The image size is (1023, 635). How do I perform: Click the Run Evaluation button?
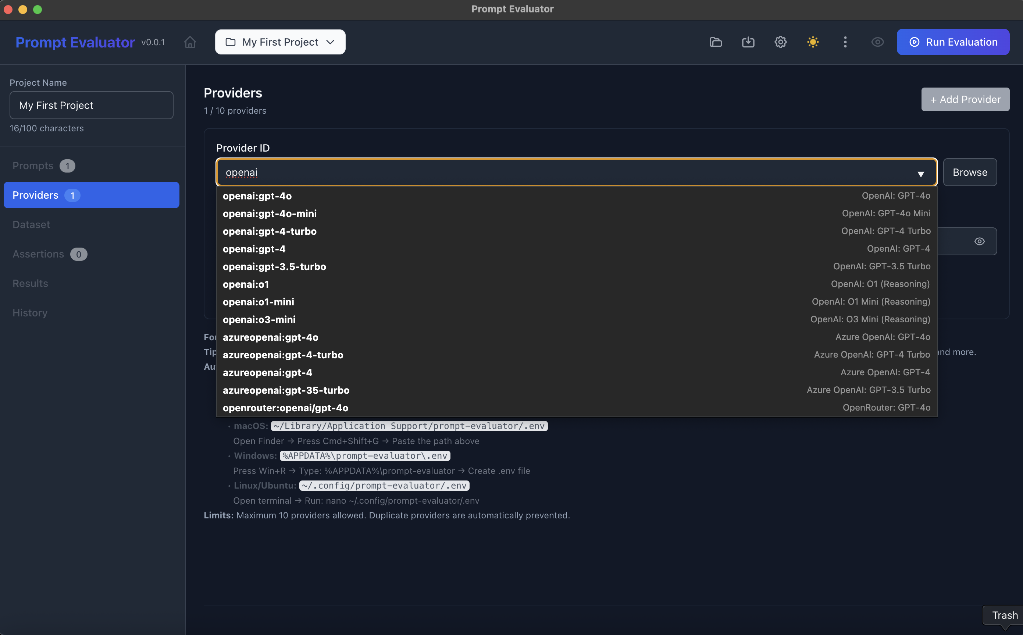pos(953,42)
